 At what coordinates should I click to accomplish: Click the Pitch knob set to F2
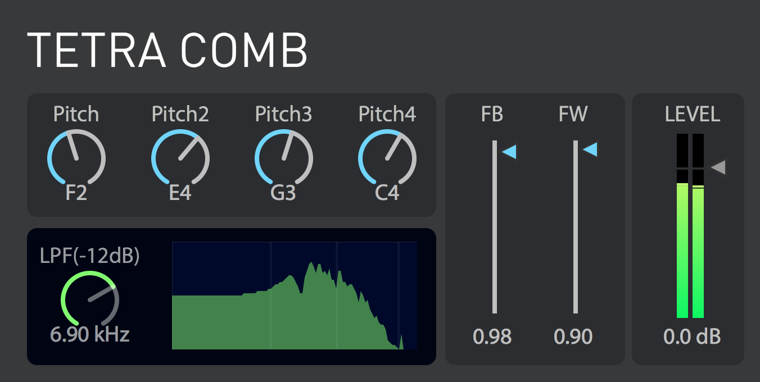point(76,158)
